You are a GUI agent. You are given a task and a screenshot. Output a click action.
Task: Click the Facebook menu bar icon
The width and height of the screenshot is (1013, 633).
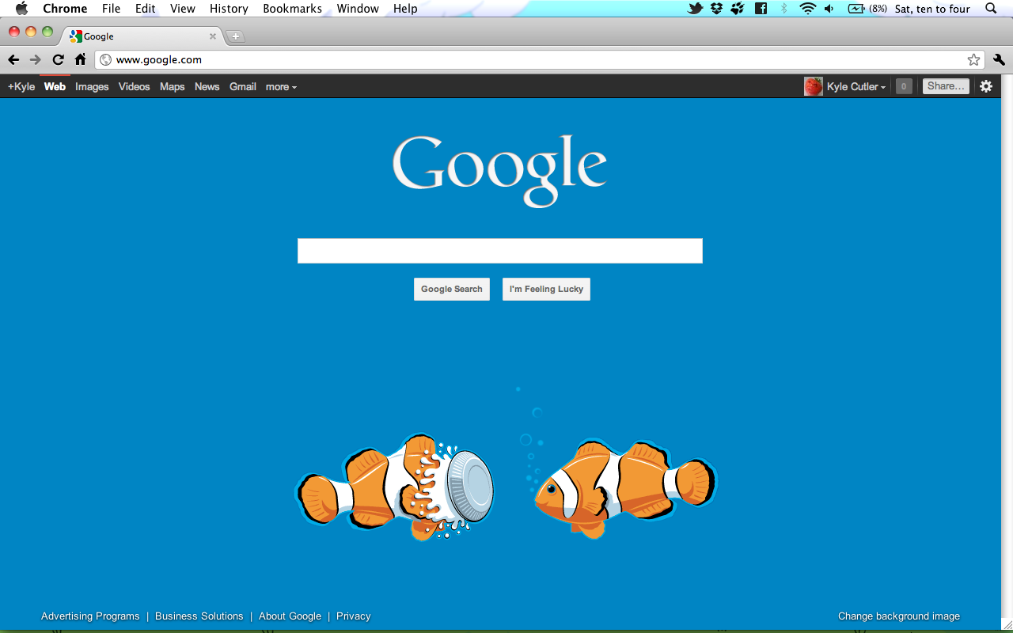tap(761, 9)
